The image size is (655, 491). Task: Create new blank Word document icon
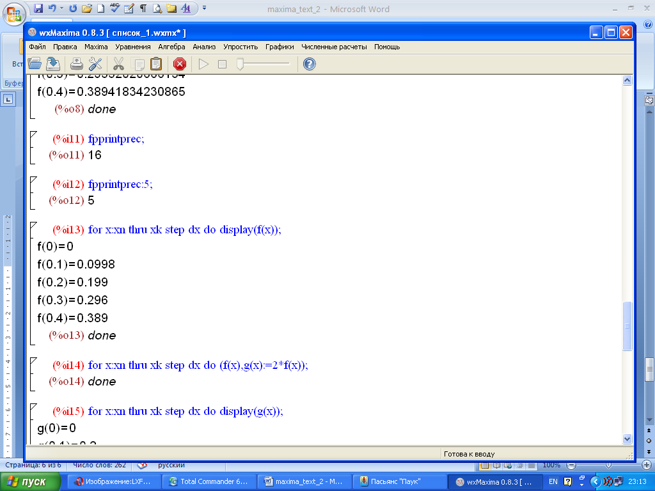click(x=100, y=8)
